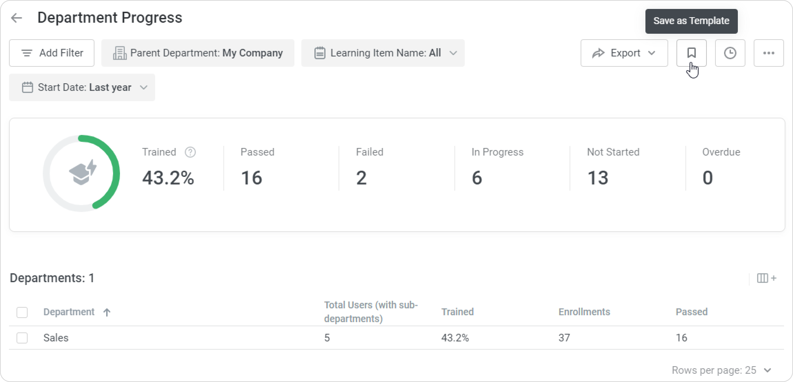This screenshot has height=382, width=793.
Task: Click the Add Filter button
Action: (52, 53)
